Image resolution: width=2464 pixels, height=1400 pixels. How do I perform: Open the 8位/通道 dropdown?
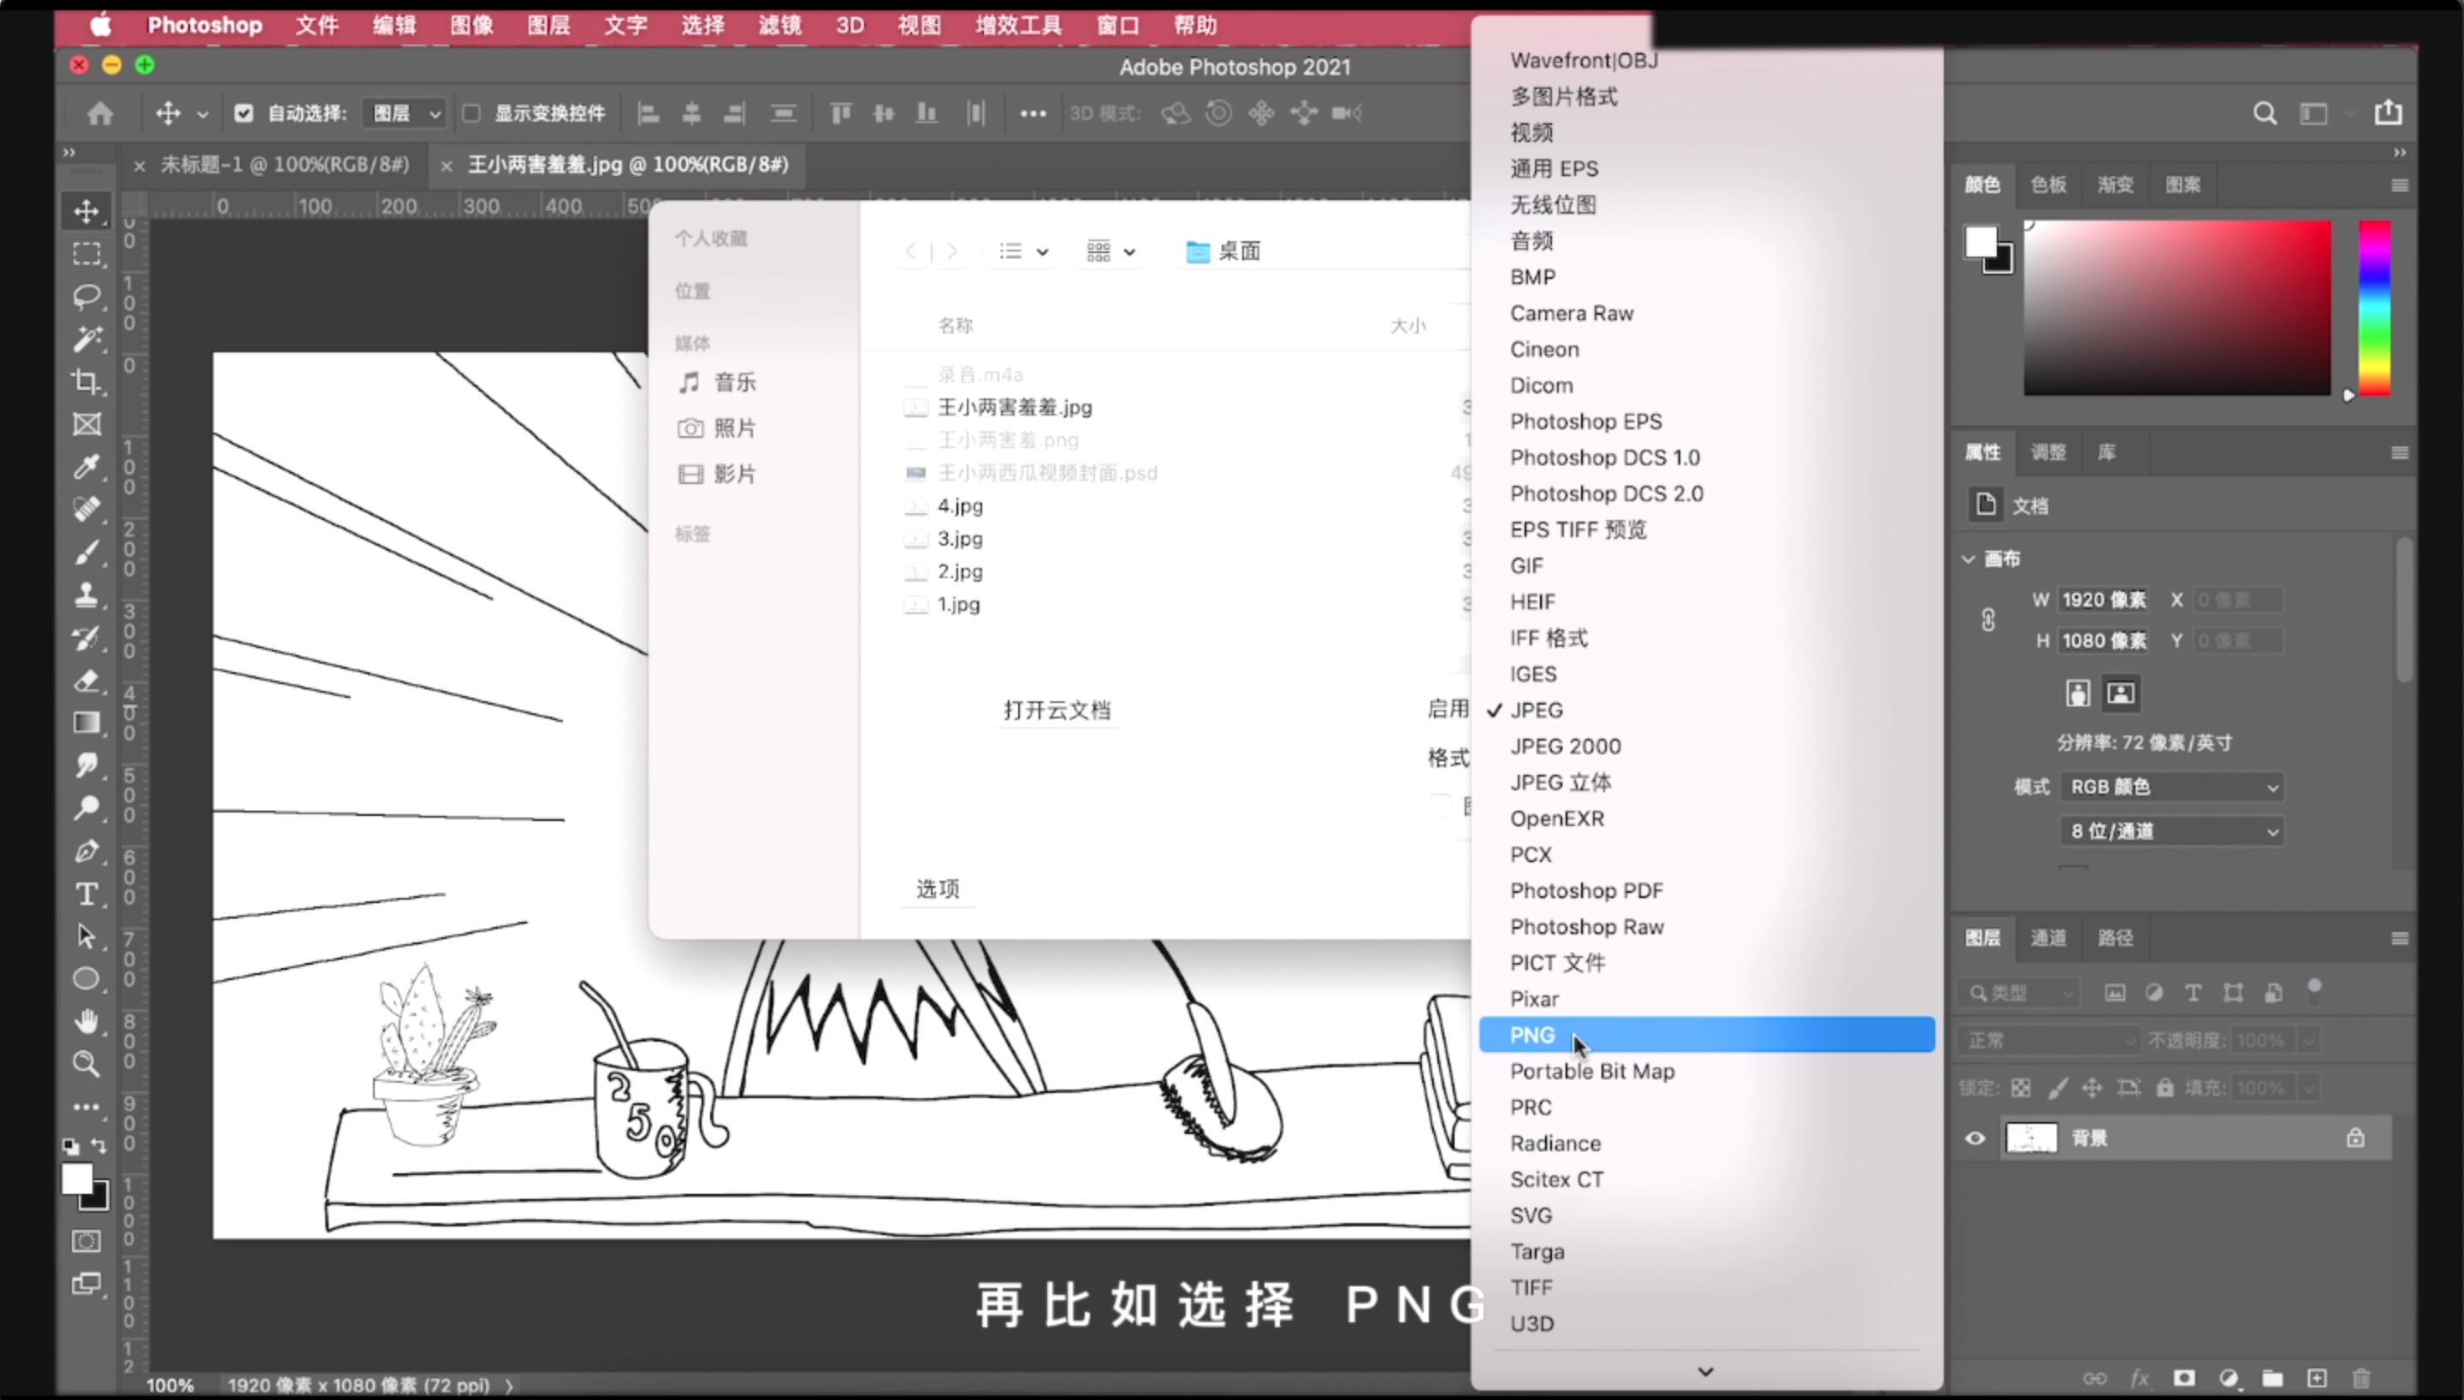pyautogui.click(x=2171, y=830)
